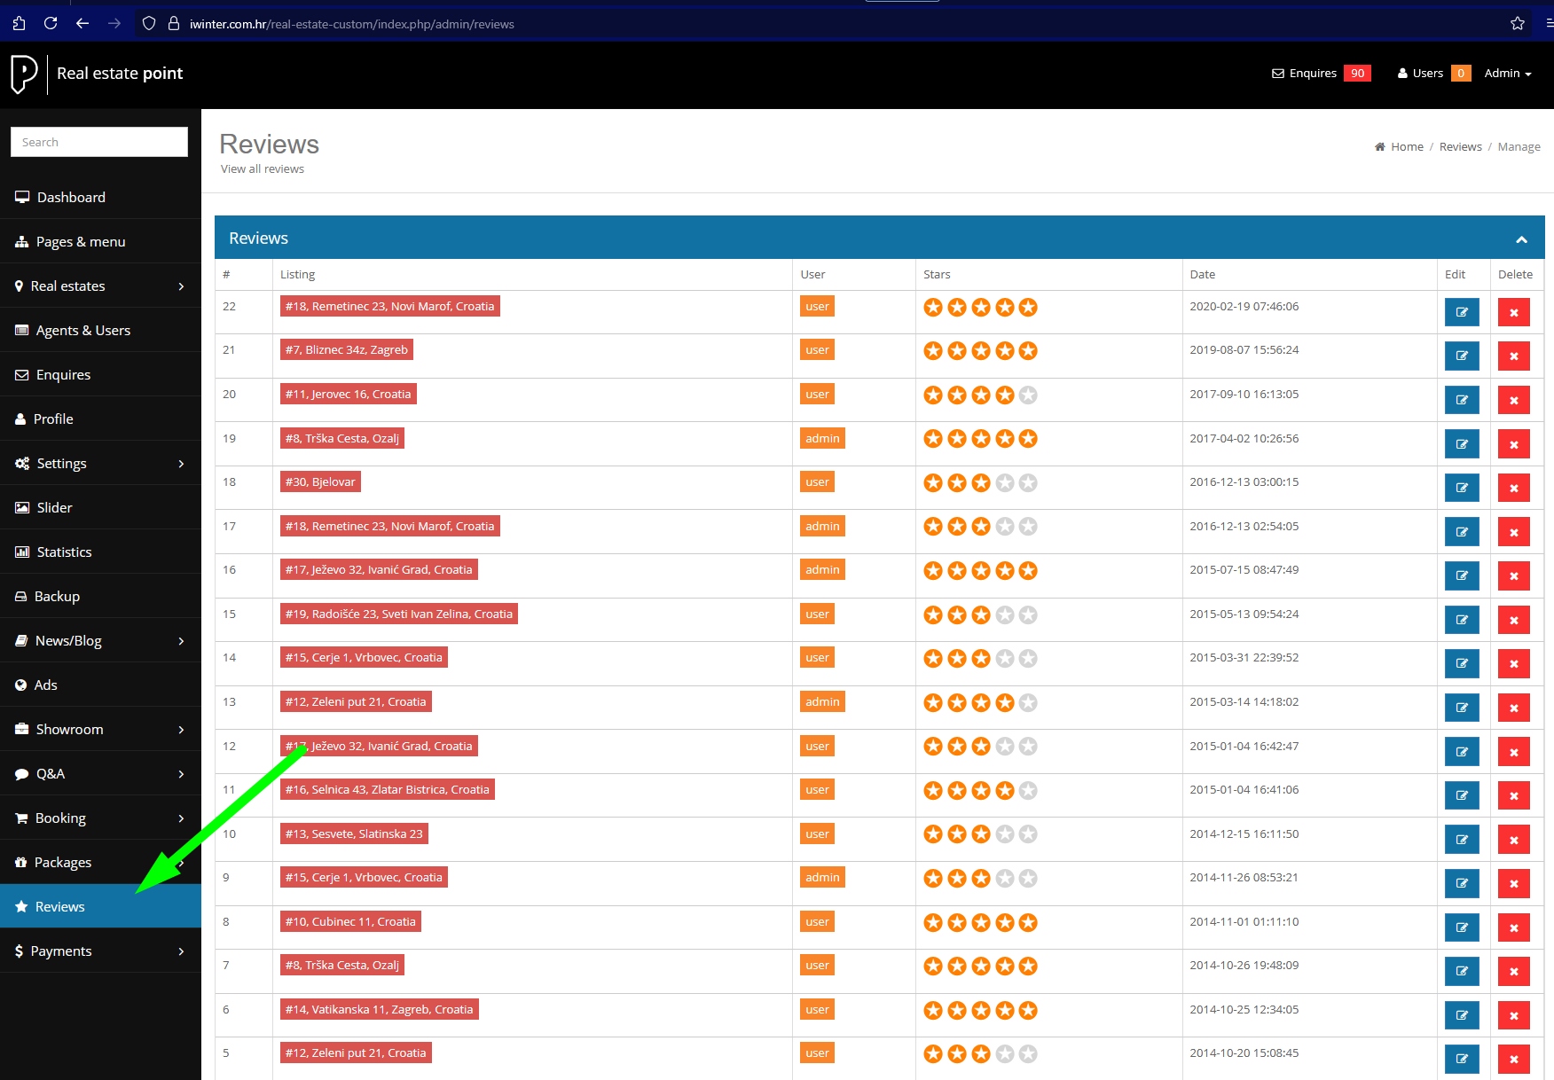Screen dimensions: 1554x1080
Task: Open listing #7, Bliznec 34z, Zagreb
Action: (x=346, y=350)
